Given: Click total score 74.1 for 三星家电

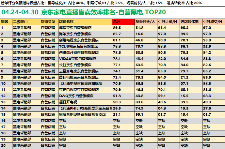Looking at the screenshot, I should (x=123, y=71).
